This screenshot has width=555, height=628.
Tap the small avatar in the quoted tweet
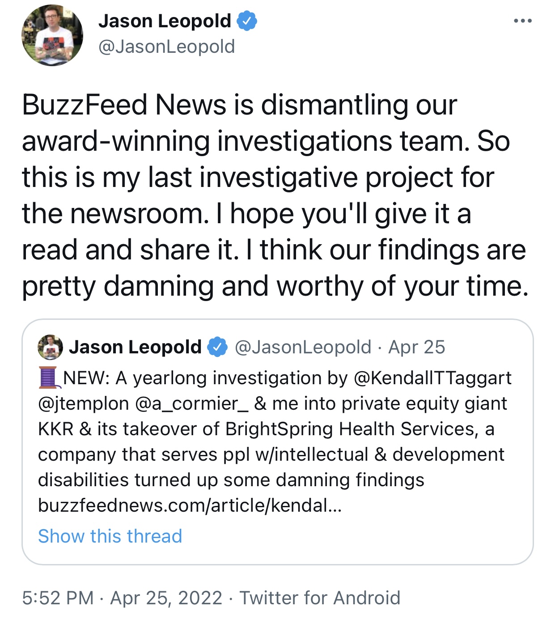click(50, 347)
